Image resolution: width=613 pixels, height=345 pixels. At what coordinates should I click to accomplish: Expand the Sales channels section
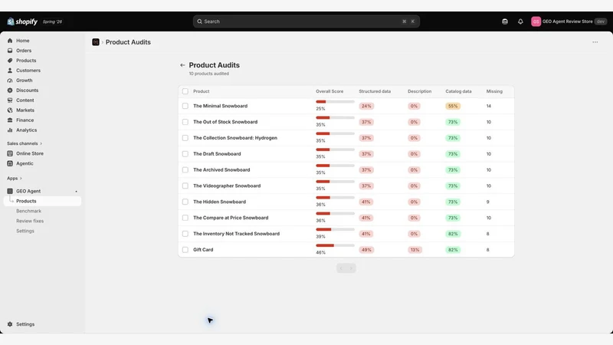25,143
